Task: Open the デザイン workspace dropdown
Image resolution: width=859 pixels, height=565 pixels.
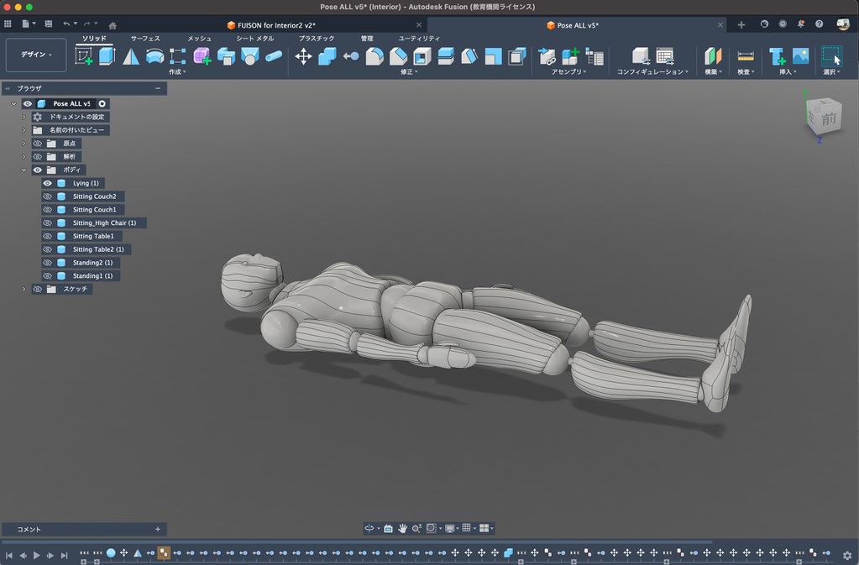Action: coord(36,55)
